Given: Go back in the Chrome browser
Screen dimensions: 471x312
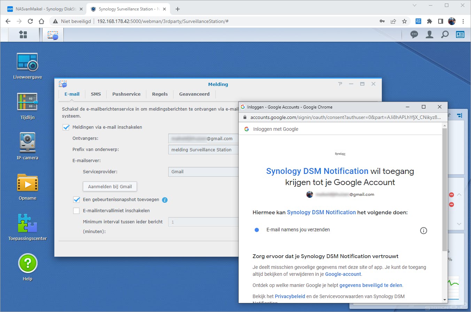Looking at the screenshot, I should [8, 21].
